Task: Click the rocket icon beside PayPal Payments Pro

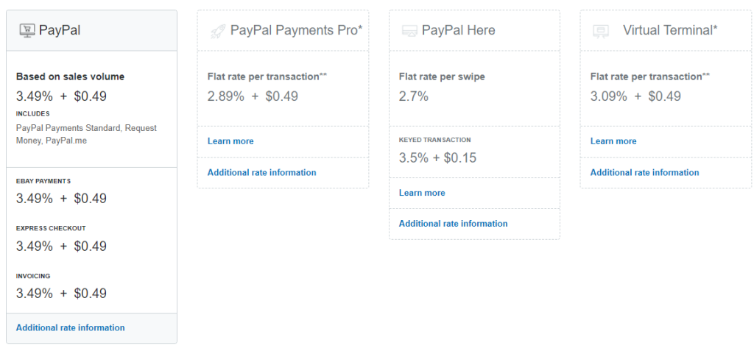Action: point(218,31)
